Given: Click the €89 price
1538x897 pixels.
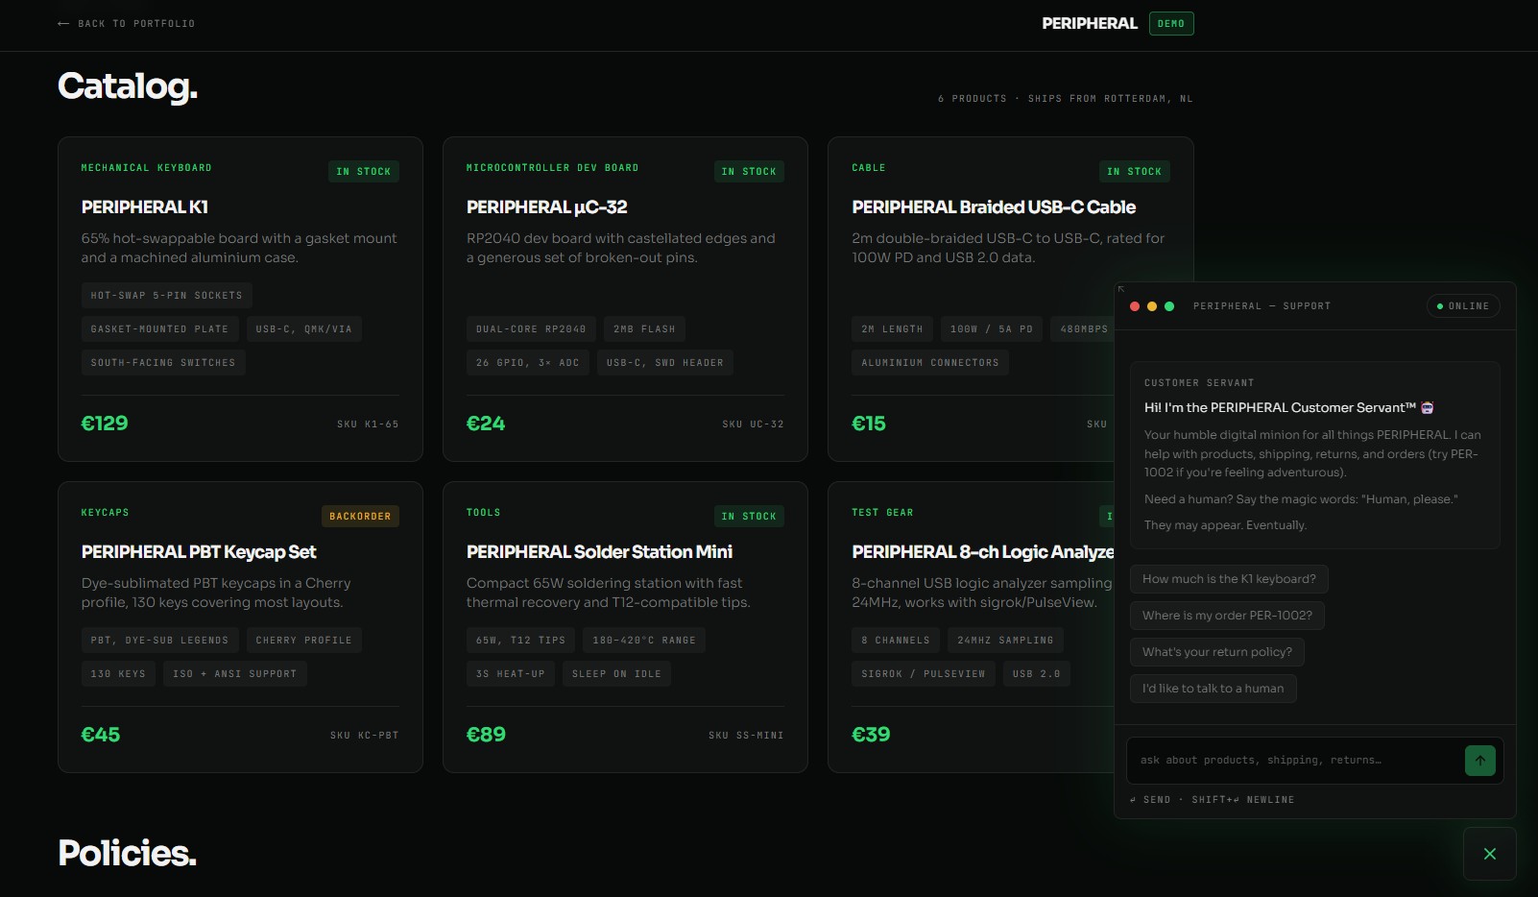Looking at the screenshot, I should (486, 735).
